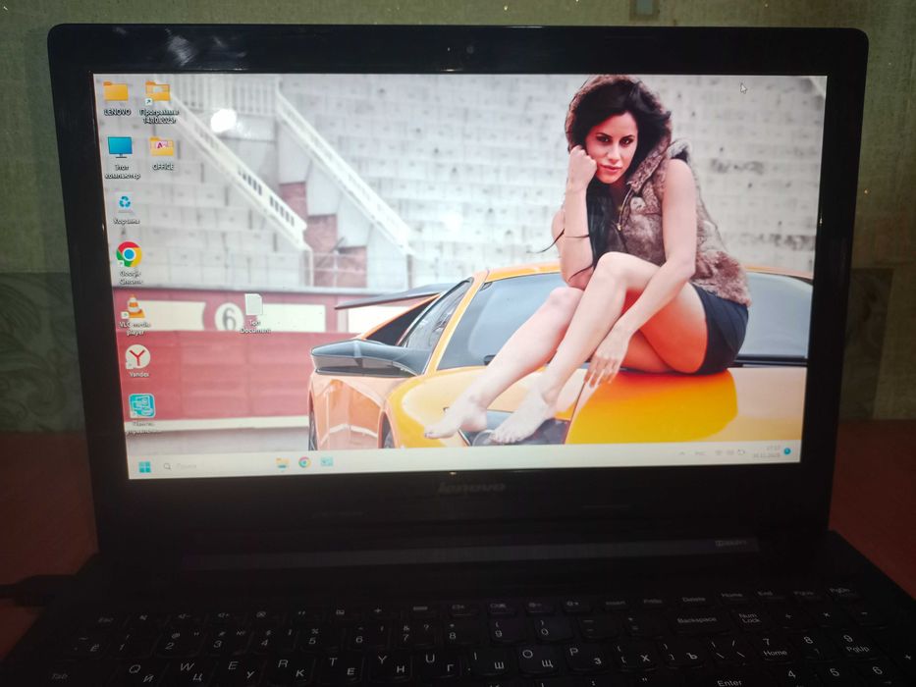Expand hidden system tray icons chevron

click(x=681, y=453)
